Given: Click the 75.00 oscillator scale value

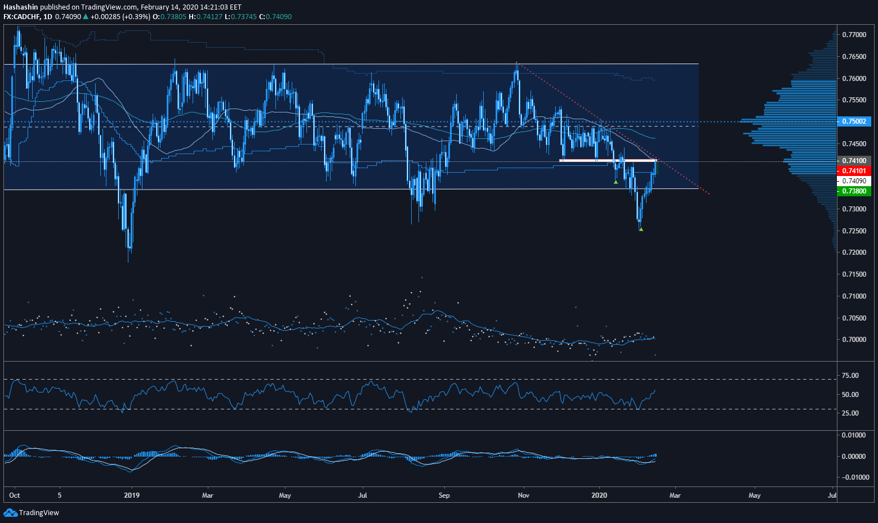Looking at the screenshot, I should [850, 376].
